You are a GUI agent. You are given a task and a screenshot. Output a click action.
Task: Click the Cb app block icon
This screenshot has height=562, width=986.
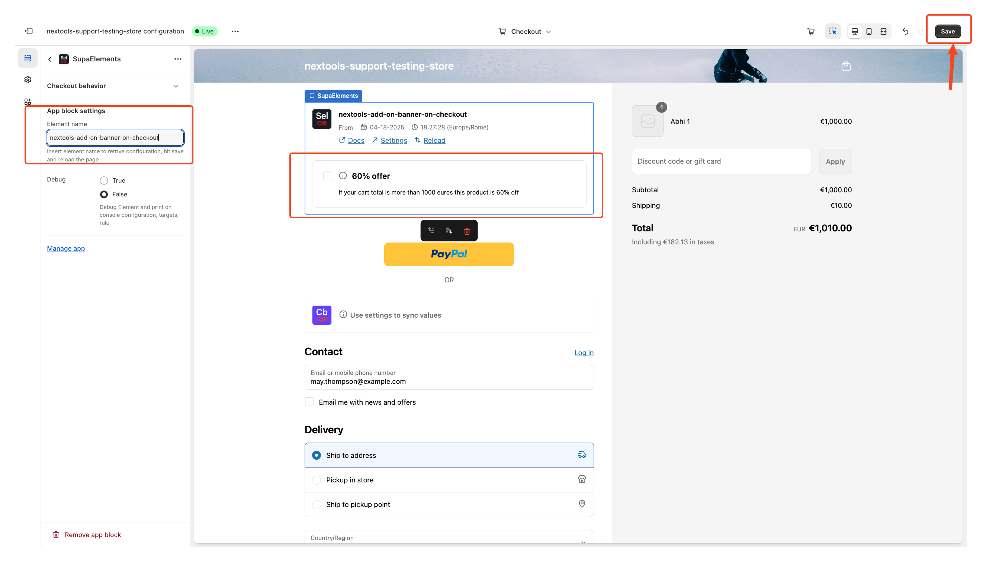tap(322, 315)
